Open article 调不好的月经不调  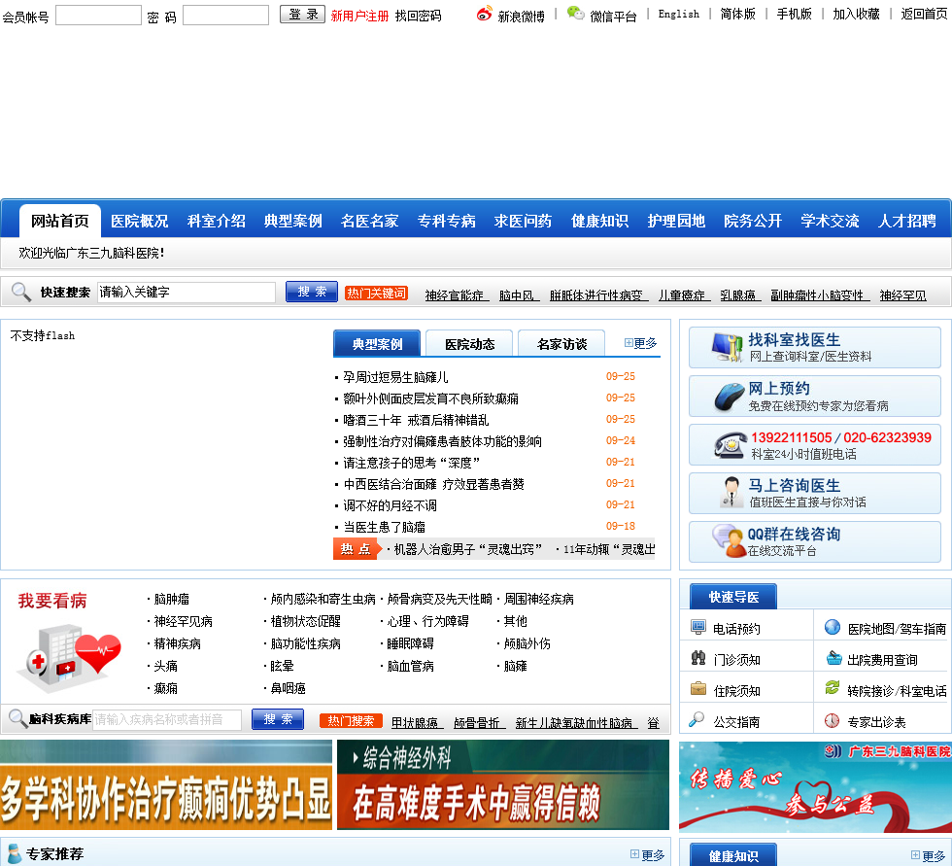coord(390,505)
